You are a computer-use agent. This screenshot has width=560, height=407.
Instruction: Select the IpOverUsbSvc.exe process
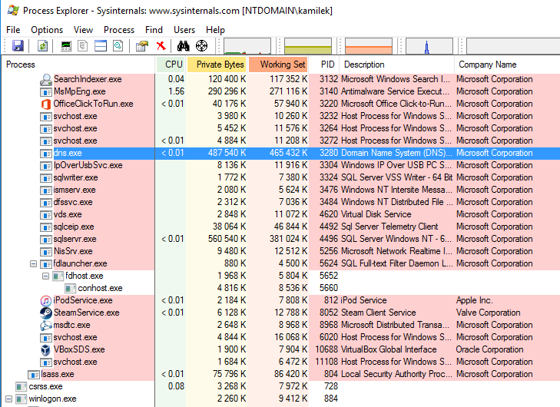coord(88,165)
